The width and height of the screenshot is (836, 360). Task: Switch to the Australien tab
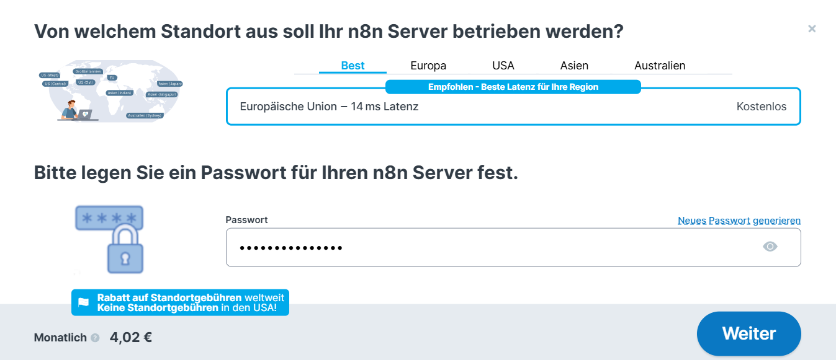tap(660, 66)
